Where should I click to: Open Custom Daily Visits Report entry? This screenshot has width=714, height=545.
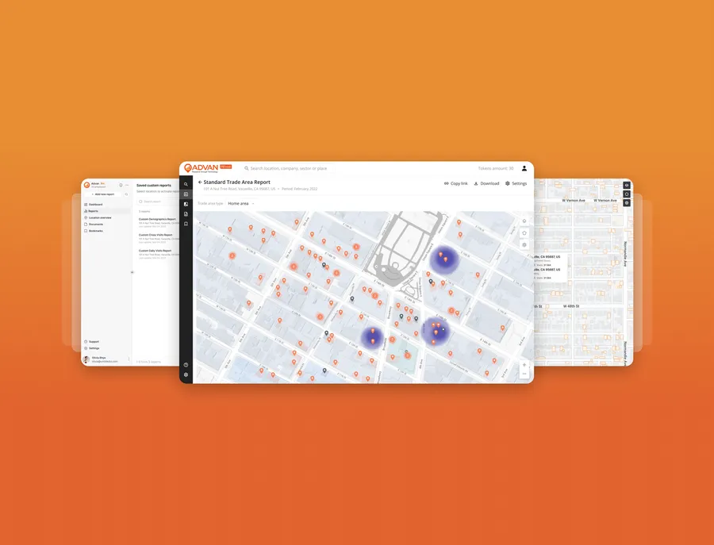[x=159, y=254]
